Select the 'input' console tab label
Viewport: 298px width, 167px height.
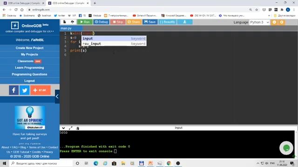tap(178, 128)
